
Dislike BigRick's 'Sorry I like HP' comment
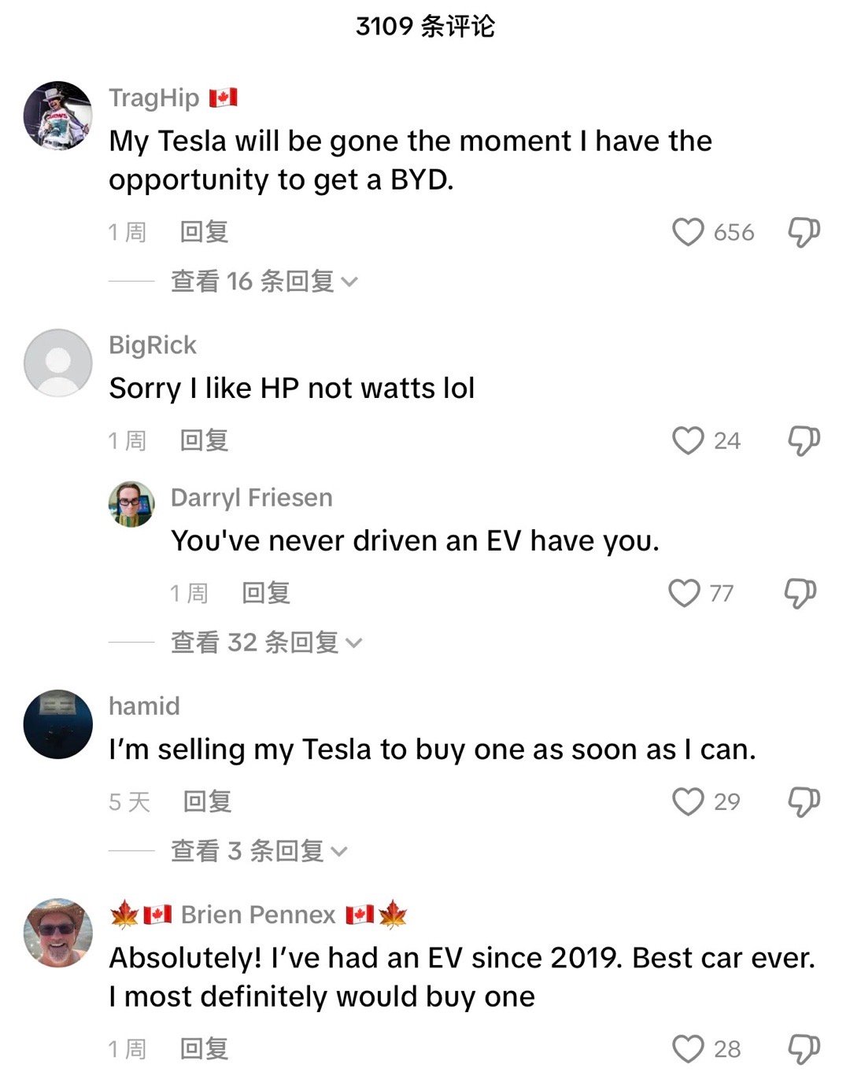coord(804,440)
